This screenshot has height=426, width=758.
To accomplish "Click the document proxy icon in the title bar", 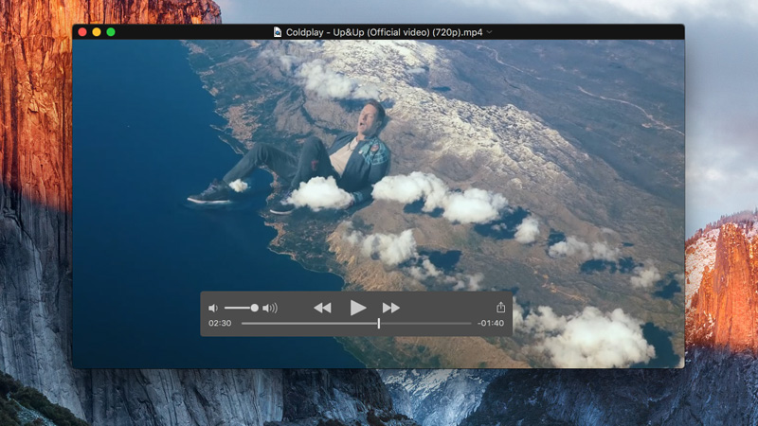I will tap(278, 32).
